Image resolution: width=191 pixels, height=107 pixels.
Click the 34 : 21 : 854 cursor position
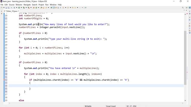[x=131, y=106]
